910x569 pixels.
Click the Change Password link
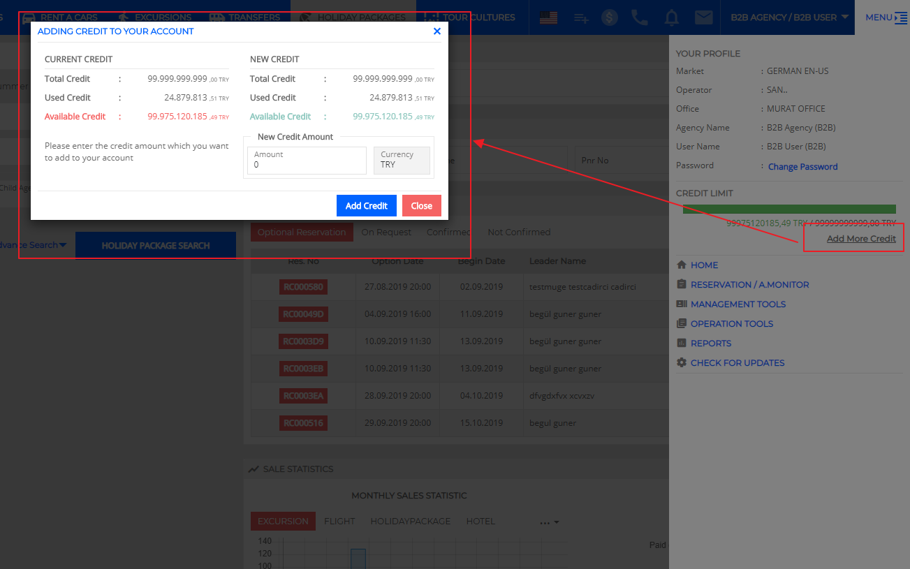click(802, 167)
